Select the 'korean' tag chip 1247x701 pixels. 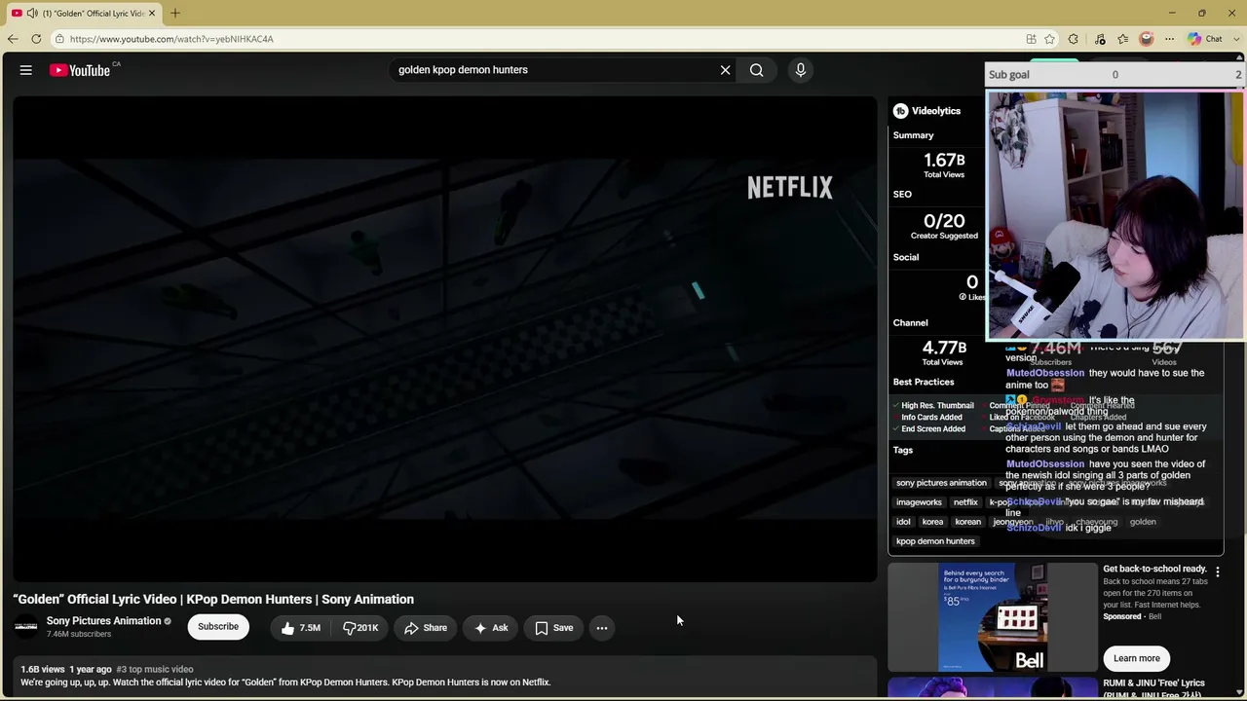pyautogui.click(x=967, y=522)
